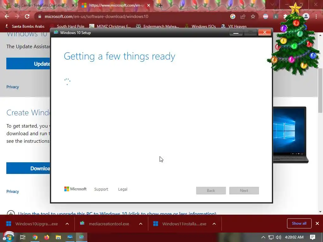Bookmark this page with star icon
The image size is (323, 242).
[253, 16]
